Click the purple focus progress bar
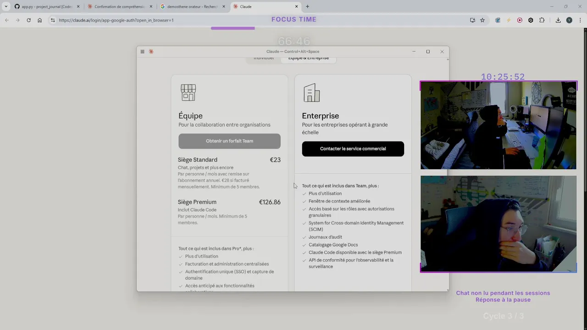587x330 pixels. coord(233,28)
